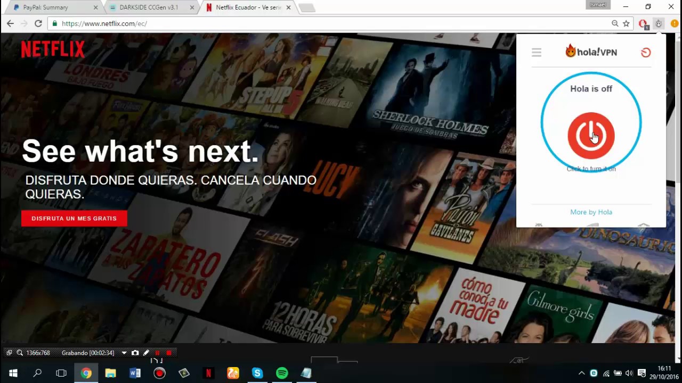Viewport: 682px width, 383px height.
Task: Open Spotify from taskbar
Action: point(282,373)
